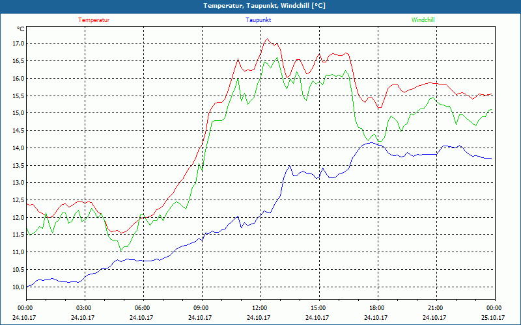Click the green windchill minimum near 05:00
The height and width of the screenshot is (325, 521).
coord(120,250)
